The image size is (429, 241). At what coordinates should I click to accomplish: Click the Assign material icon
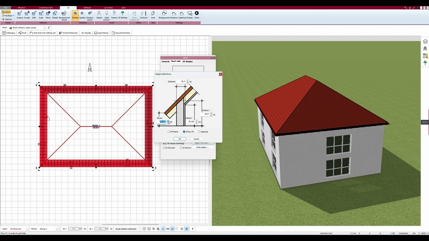(27, 14)
